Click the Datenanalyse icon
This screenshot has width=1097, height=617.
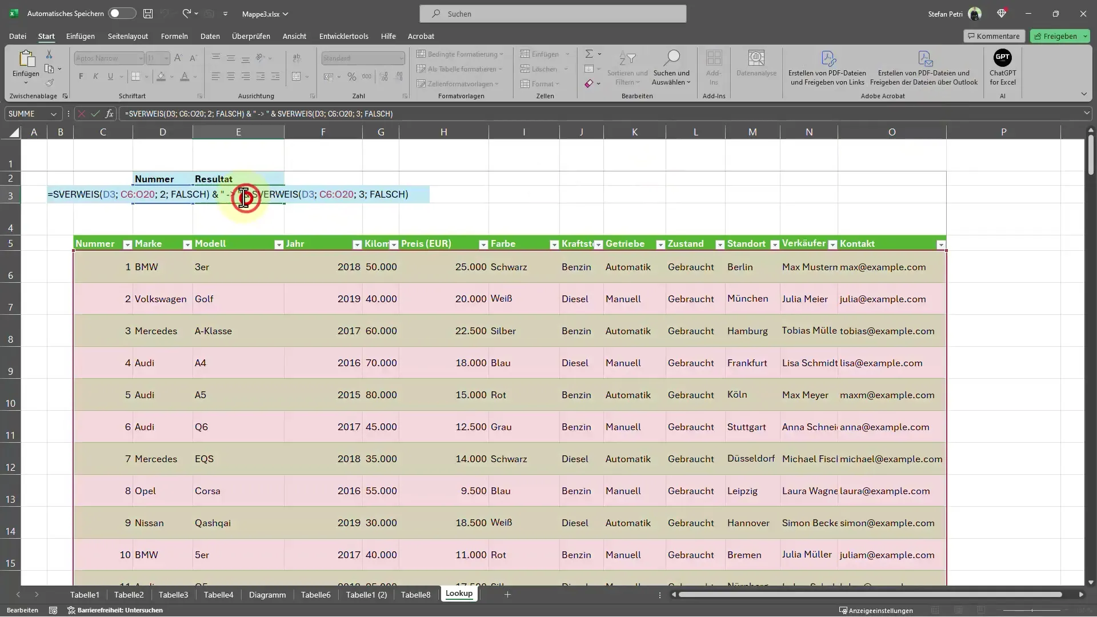[x=756, y=58]
